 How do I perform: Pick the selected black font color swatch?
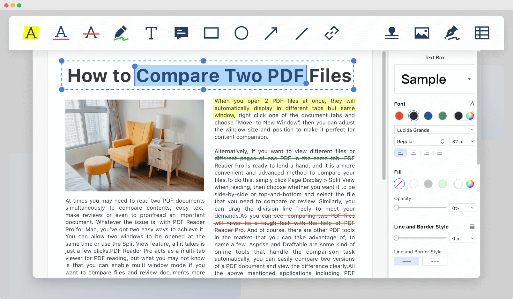[x=413, y=116]
